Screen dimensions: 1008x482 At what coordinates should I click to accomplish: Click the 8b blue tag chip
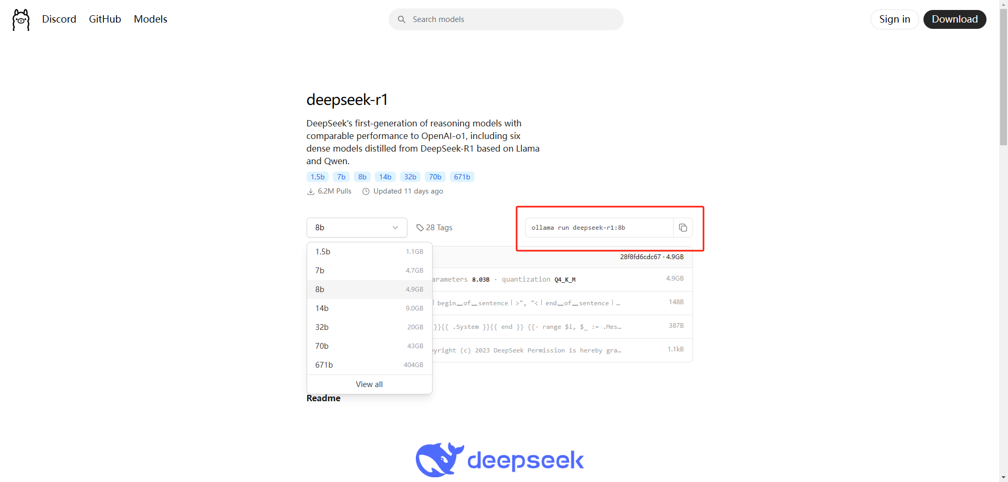362,177
